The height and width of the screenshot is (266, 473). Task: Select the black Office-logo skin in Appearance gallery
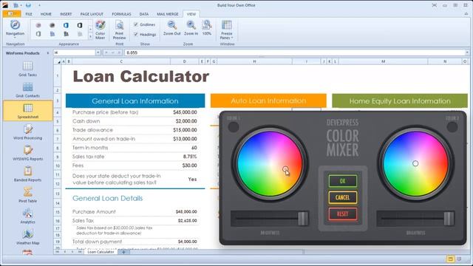(x=80, y=25)
